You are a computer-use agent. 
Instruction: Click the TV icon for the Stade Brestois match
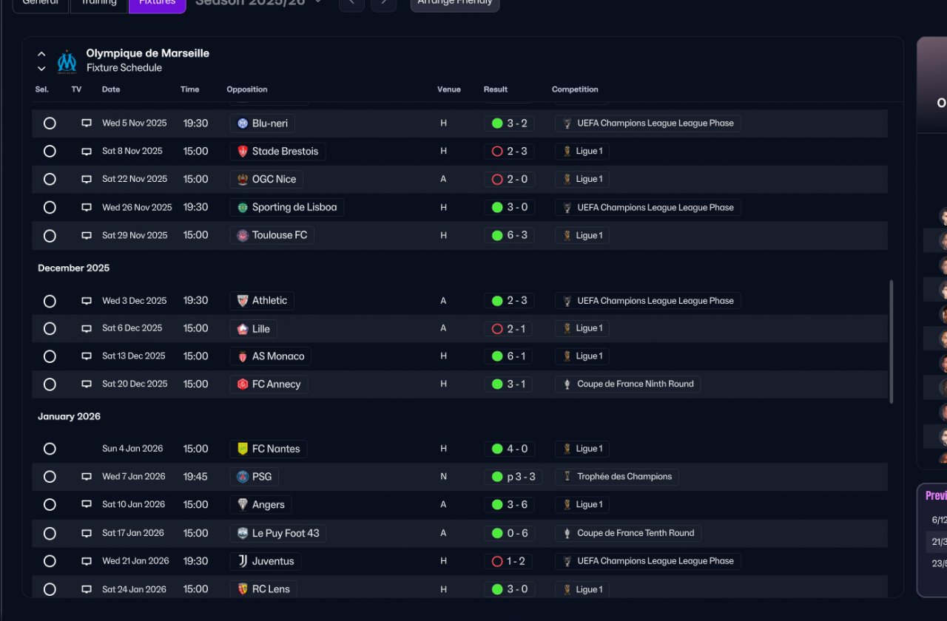coord(87,152)
